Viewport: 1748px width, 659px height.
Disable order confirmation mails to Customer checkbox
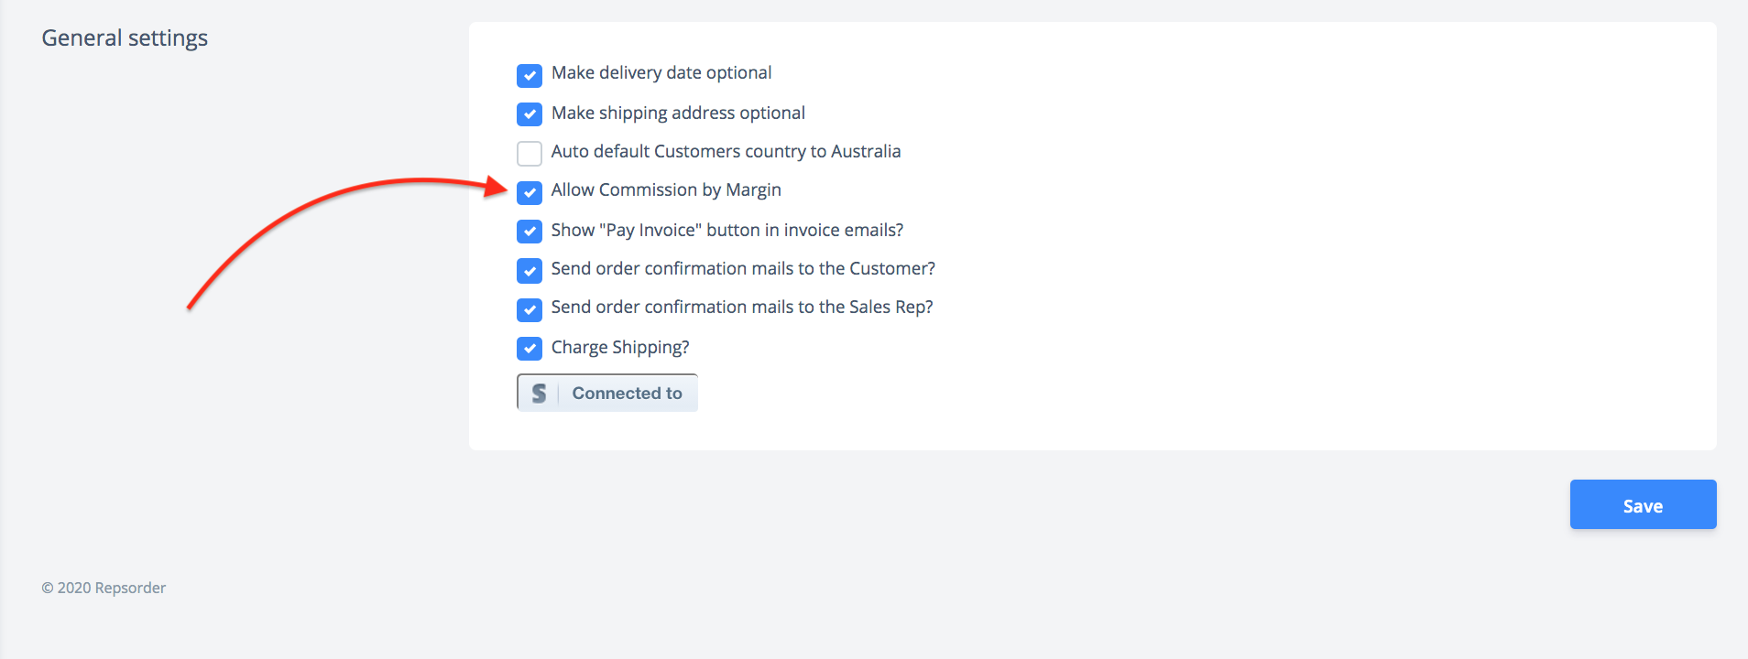pos(530,270)
